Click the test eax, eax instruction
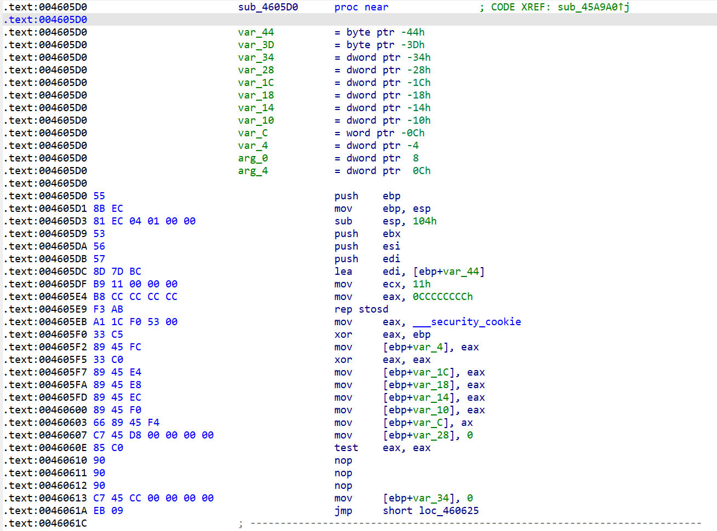This screenshot has height=531, width=717. [x=383, y=448]
